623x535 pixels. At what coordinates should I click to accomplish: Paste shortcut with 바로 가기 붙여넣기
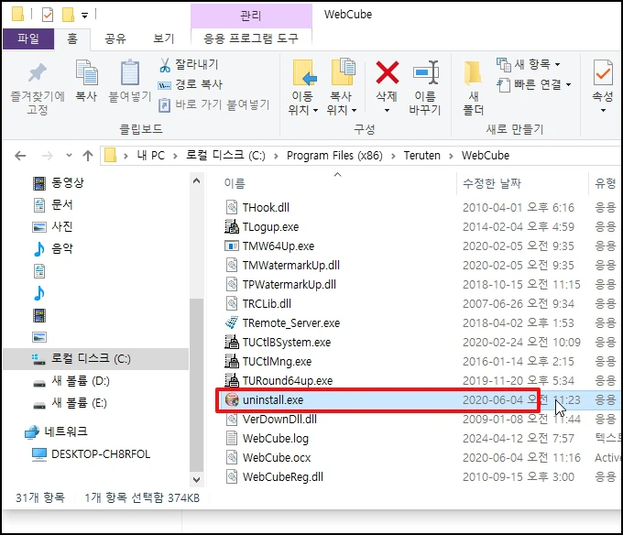pyautogui.click(x=213, y=104)
